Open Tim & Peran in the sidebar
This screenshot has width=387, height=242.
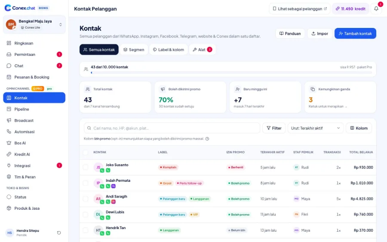(x=34, y=177)
